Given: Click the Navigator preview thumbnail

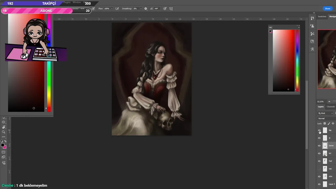Looking at the screenshot, I should (x=327, y=59).
